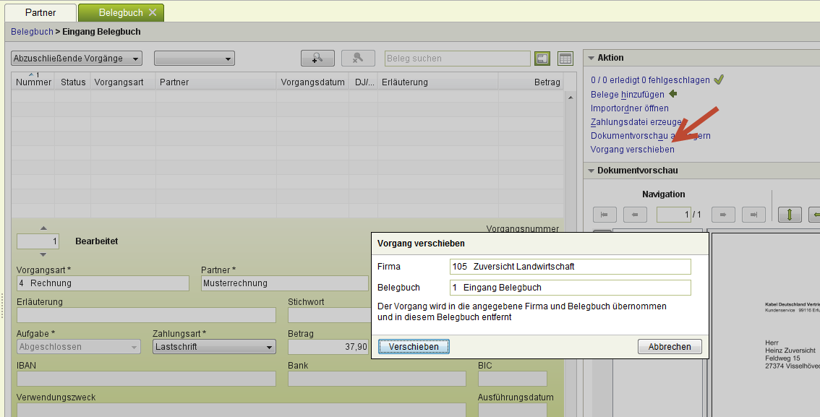Click the Beleg suchen search field
Image resolution: width=820 pixels, height=417 pixels.
[458, 59]
